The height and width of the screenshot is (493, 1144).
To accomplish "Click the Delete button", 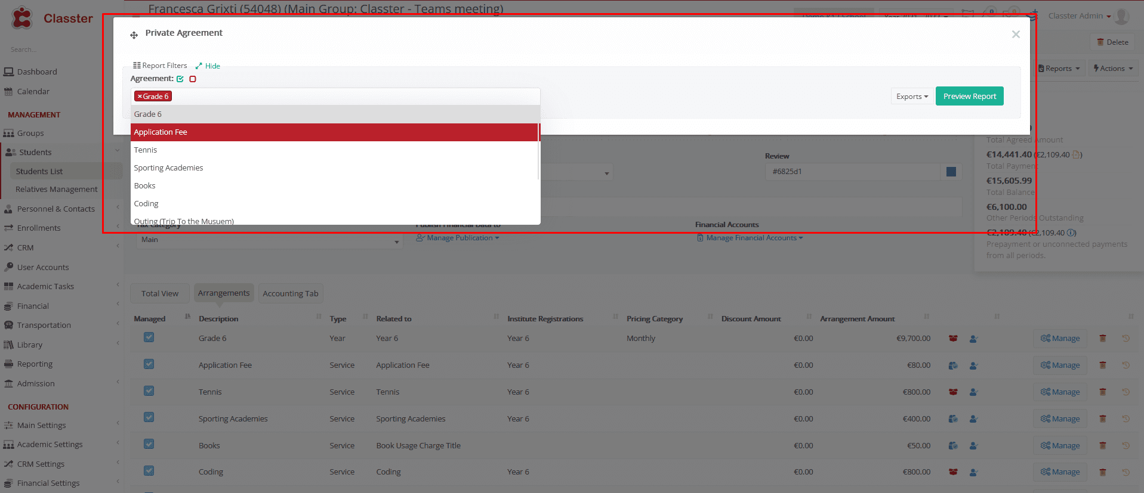I will pyautogui.click(x=1112, y=42).
